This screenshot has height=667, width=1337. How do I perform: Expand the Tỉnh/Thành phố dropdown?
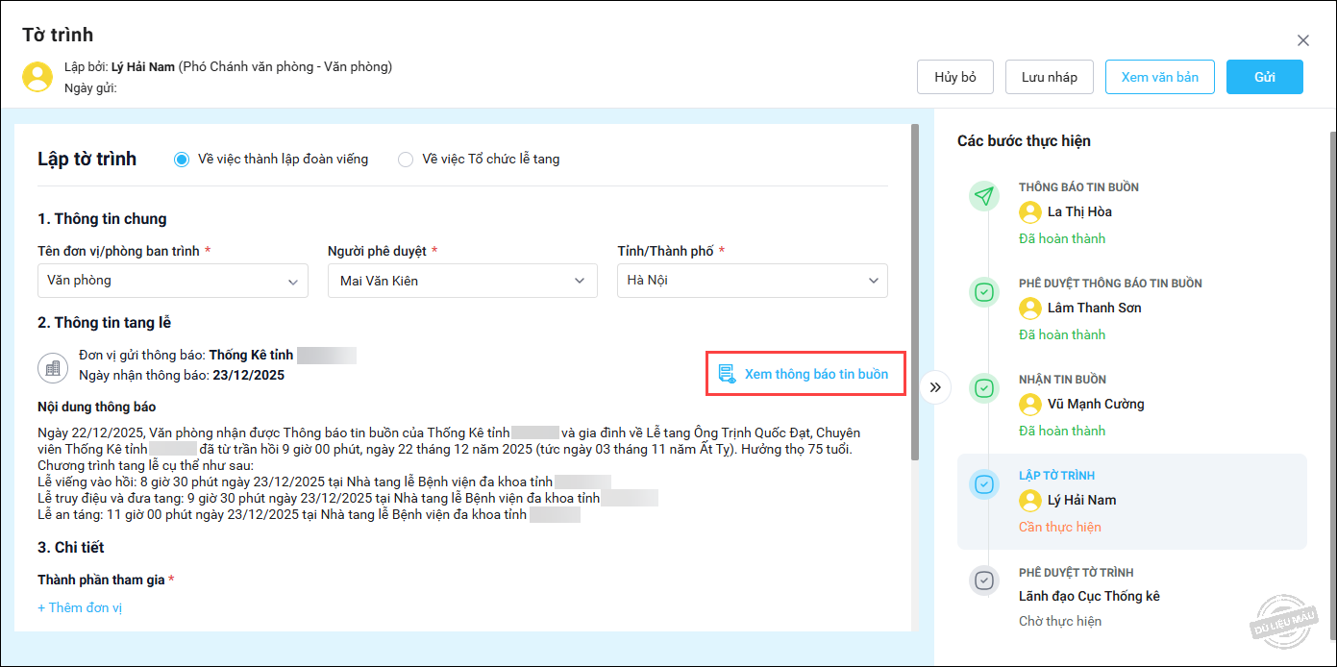(x=752, y=281)
